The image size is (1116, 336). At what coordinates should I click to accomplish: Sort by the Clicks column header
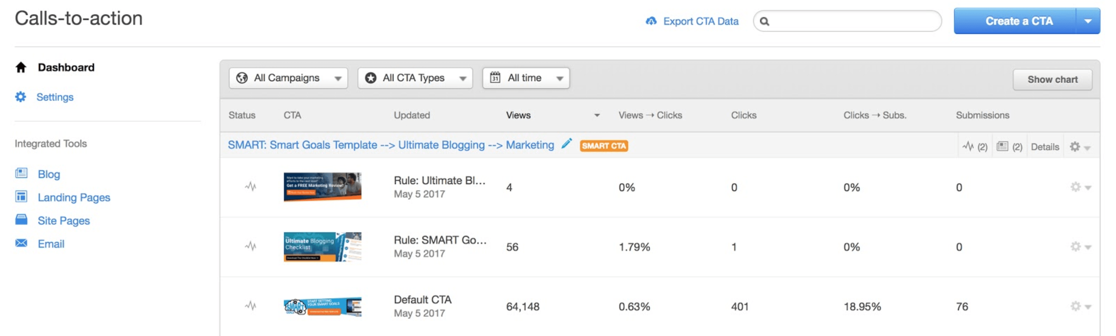(x=743, y=115)
